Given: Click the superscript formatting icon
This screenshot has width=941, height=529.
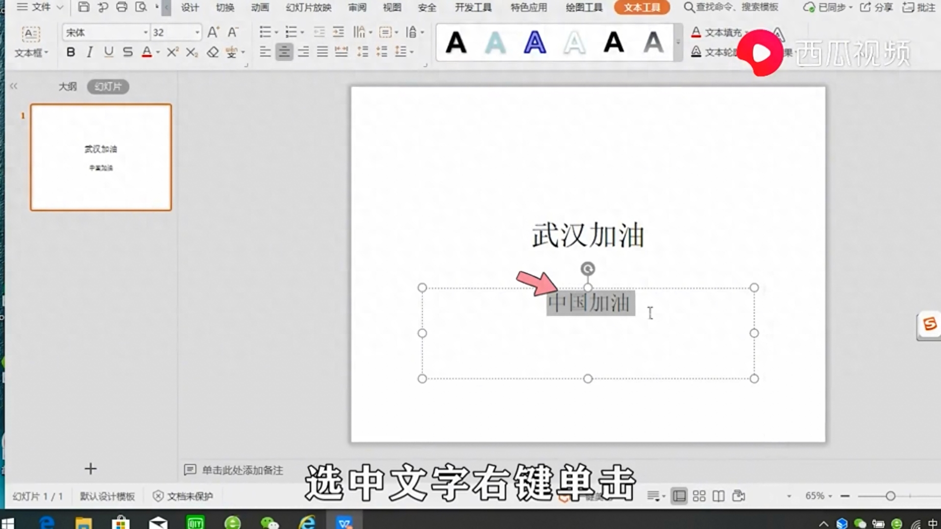Looking at the screenshot, I should click(172, 52).
